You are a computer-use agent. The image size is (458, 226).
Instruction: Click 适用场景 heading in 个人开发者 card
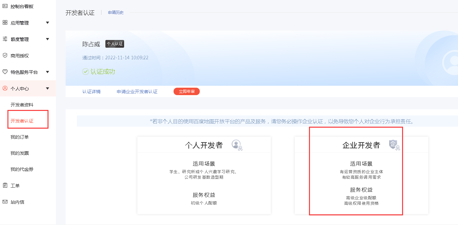(x=204, y=164)
